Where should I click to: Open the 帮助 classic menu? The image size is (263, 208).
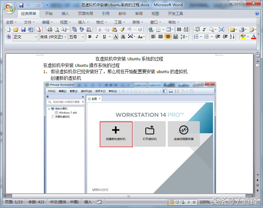[174, 22]
